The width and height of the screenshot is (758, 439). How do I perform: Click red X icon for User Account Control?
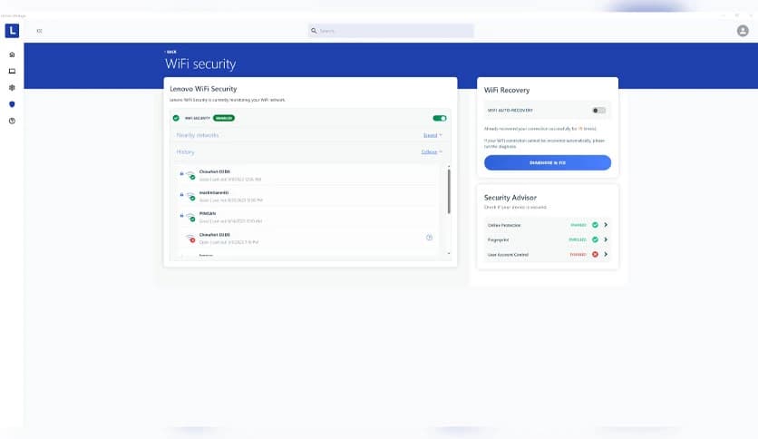[x=595, y=254]
